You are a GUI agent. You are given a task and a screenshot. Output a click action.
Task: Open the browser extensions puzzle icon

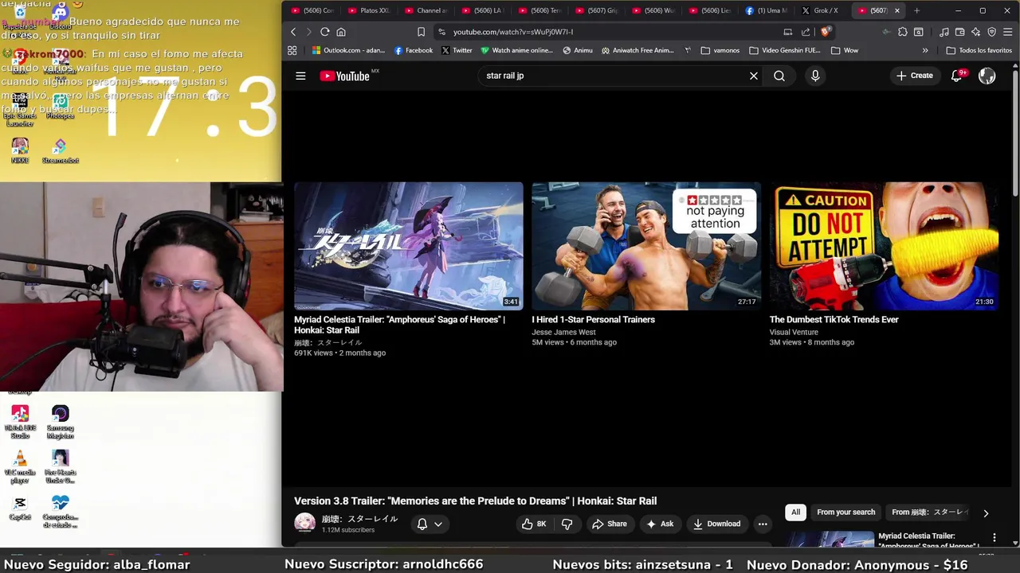click(x=902, y=32)
